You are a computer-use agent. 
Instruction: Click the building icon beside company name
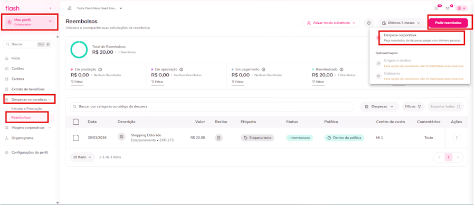69,8
